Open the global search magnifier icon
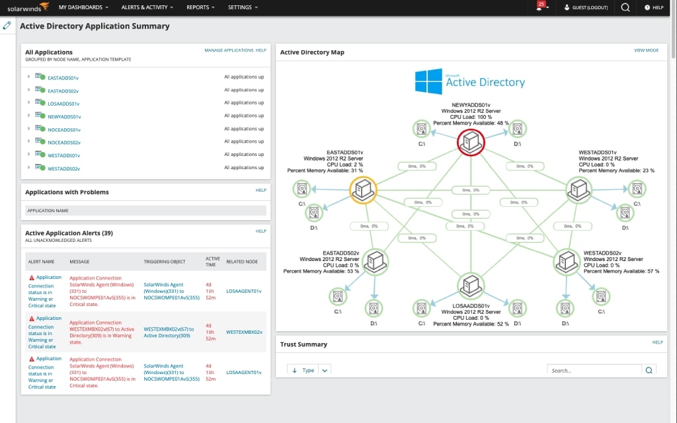Image resolution: width=677 pixels, height=423 pixels. [x=626, y=7]
